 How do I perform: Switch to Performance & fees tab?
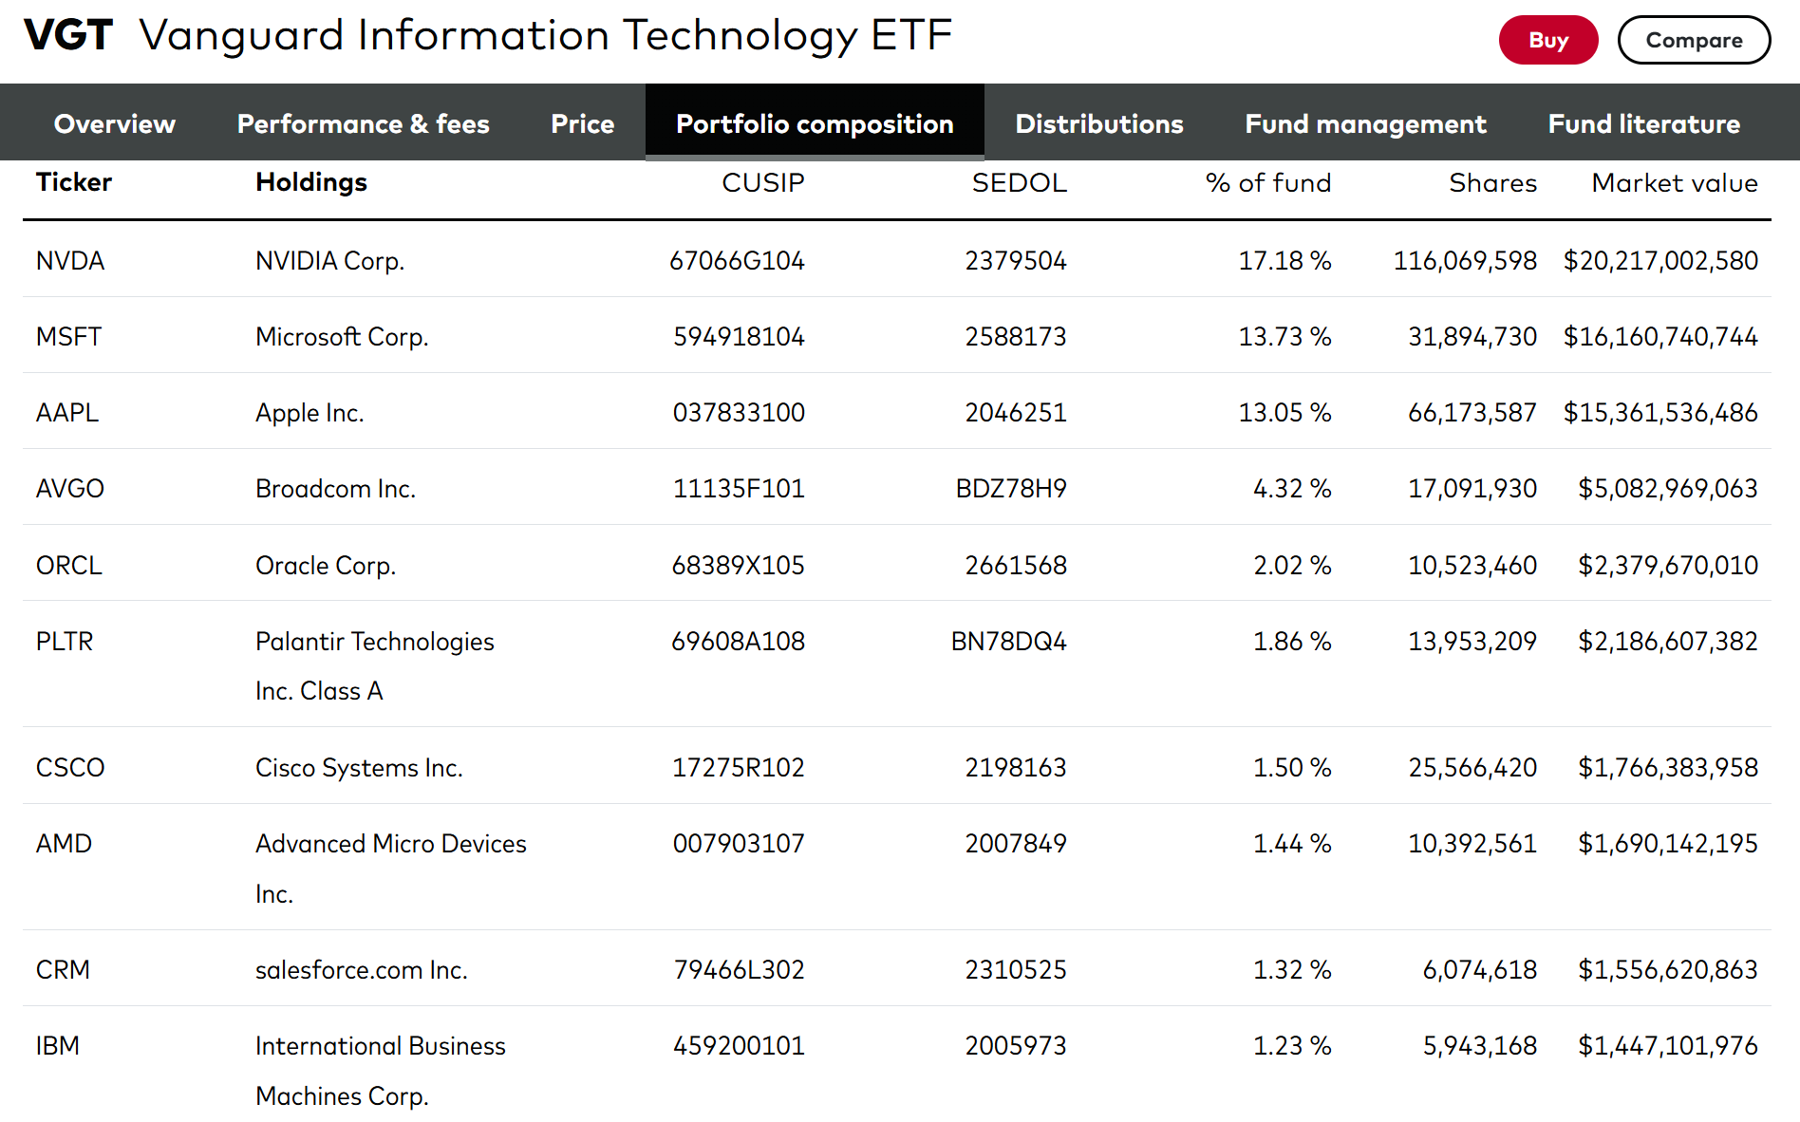(x=363, y=123)
